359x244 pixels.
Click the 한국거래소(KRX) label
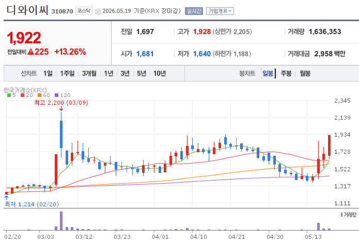pos(25,90)
